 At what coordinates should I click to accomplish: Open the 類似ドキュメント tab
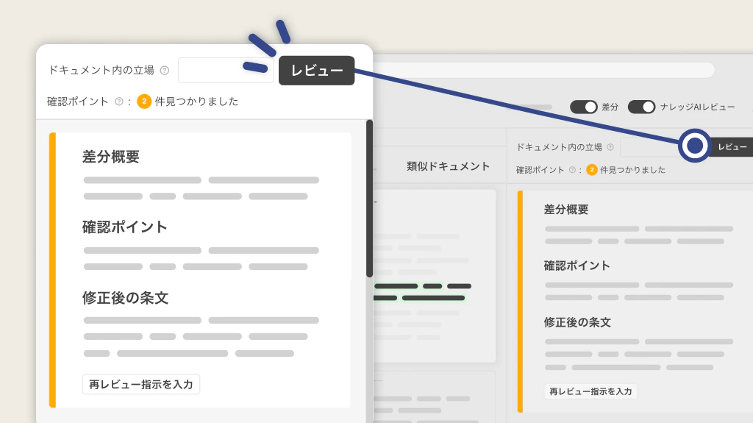pyautogui.click(x=448, y=166)
